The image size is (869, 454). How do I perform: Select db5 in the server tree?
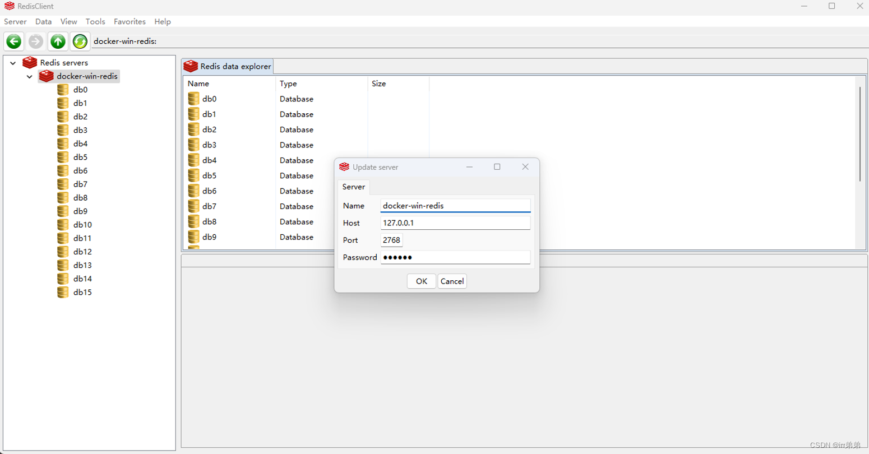point(80,157)
